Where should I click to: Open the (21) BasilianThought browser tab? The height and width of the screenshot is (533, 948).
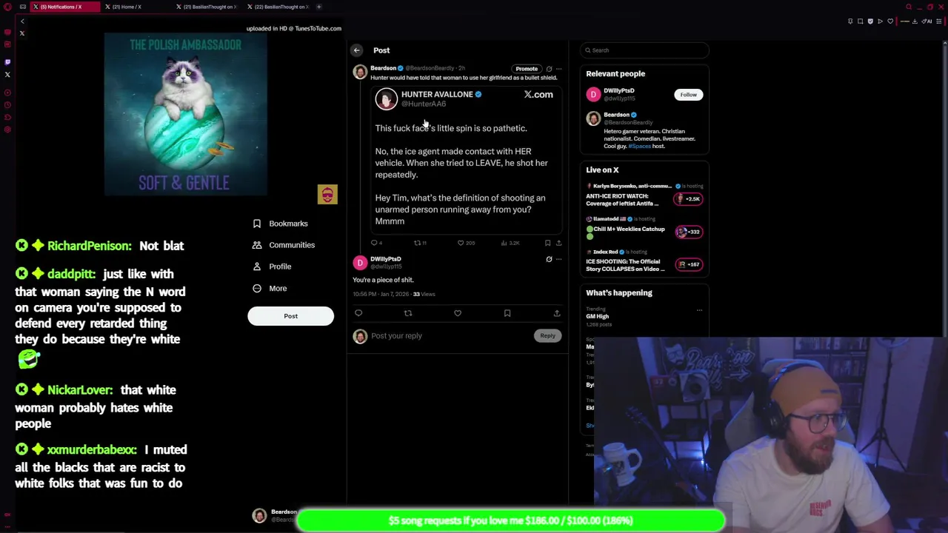click(207, 7)
